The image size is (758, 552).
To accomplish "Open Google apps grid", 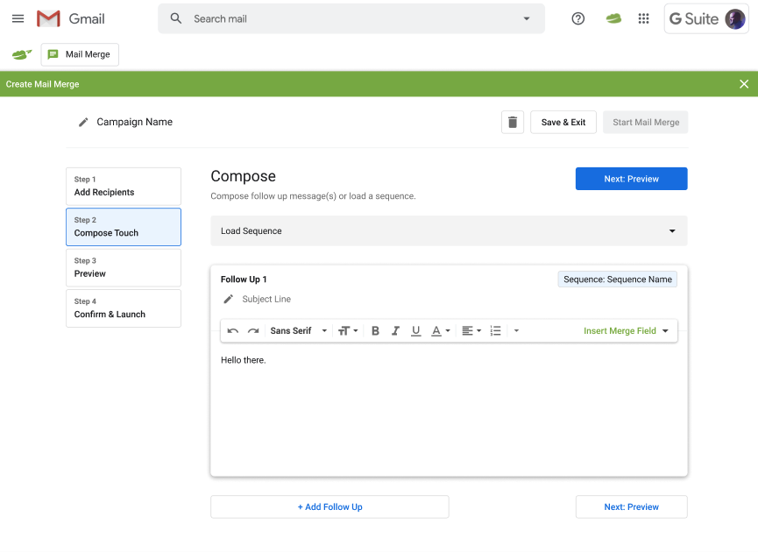I will (643, 18).
